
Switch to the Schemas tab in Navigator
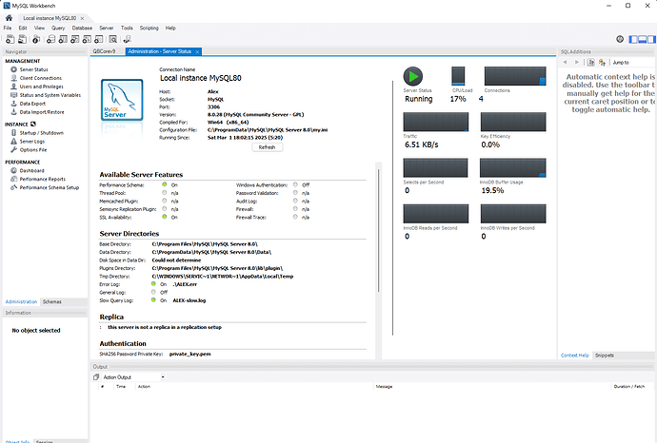tap(51, 301)
